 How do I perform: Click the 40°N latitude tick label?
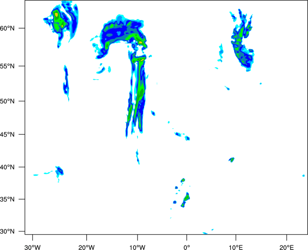[7, 167]
